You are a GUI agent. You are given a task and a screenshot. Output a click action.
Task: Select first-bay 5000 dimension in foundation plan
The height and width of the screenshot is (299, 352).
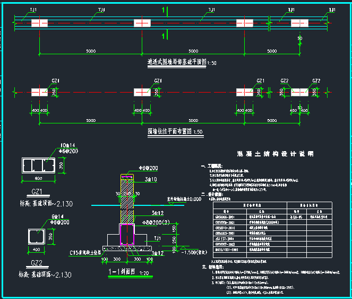point(91,51)
